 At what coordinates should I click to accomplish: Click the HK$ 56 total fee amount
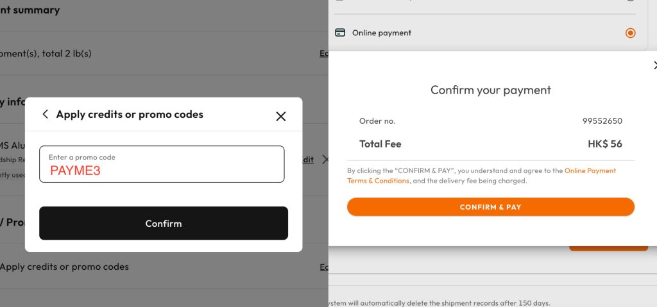click(604, 144)
